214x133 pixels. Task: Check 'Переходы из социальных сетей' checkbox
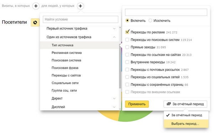click(x=127, y=77)
